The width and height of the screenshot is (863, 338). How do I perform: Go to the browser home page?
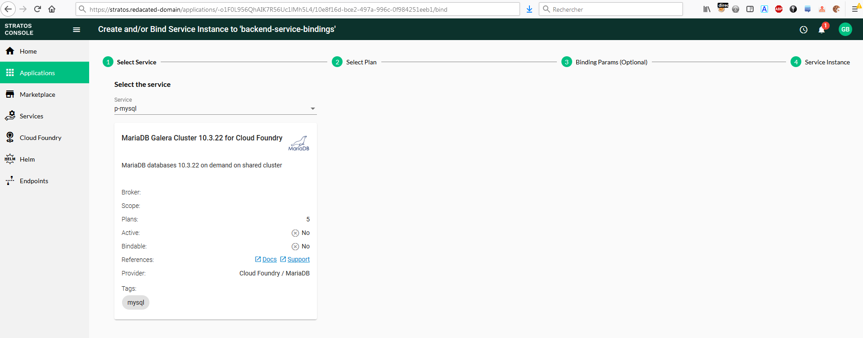point(52,9)
